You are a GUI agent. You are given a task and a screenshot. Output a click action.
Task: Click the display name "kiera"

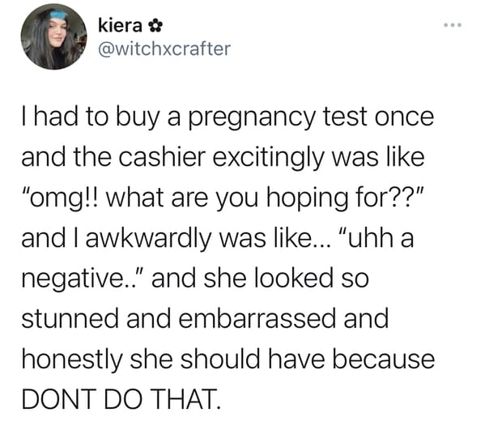coord(120,25)
